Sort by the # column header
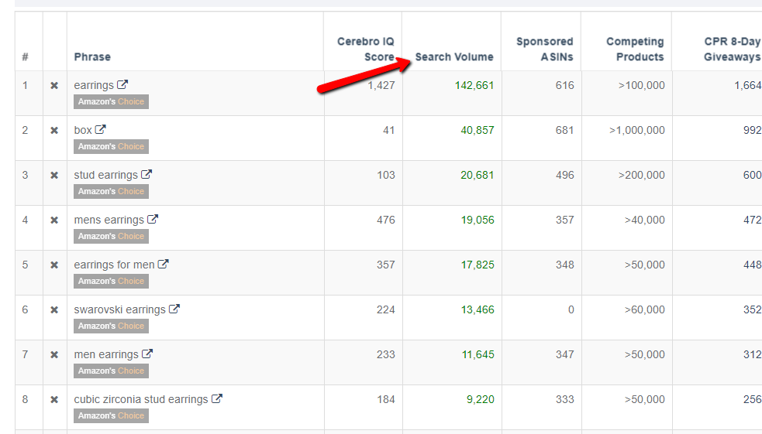 26,57
